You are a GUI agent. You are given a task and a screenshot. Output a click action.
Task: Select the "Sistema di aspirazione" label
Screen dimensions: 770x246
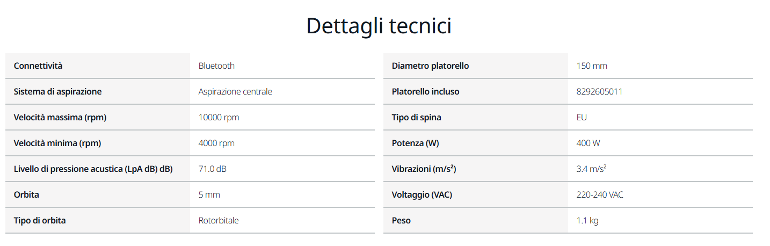[x=57, y=92]
